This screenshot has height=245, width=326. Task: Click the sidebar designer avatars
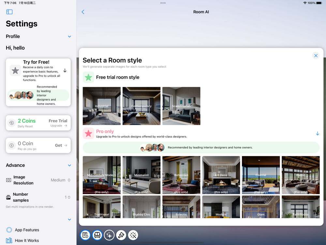coord(22,95)
